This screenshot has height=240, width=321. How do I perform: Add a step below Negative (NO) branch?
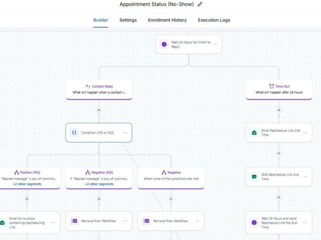[x=99, y=199]
